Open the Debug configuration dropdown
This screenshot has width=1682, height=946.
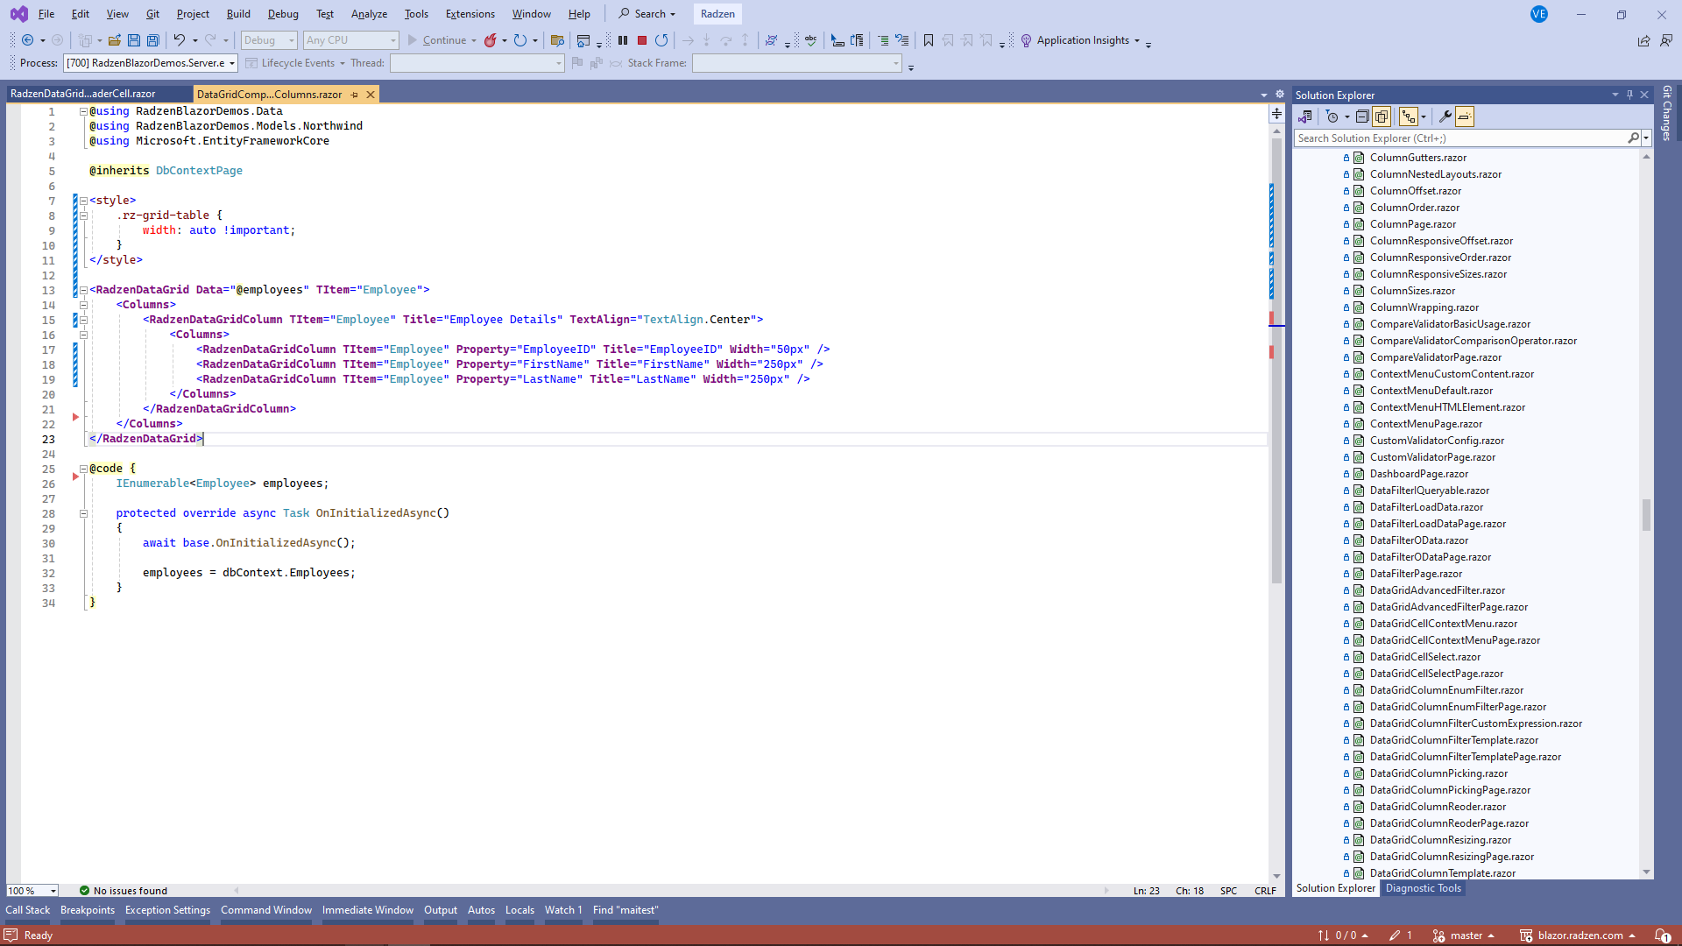tap(269, 40)
